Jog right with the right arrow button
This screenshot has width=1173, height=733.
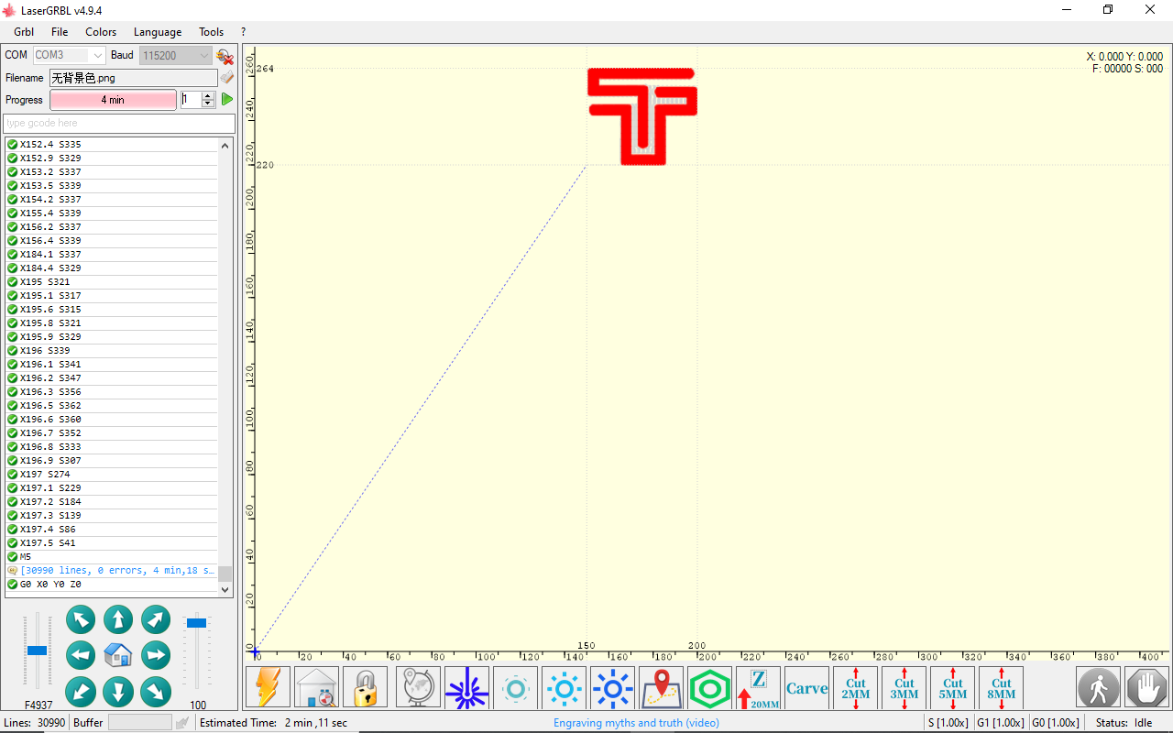point(156,655)
